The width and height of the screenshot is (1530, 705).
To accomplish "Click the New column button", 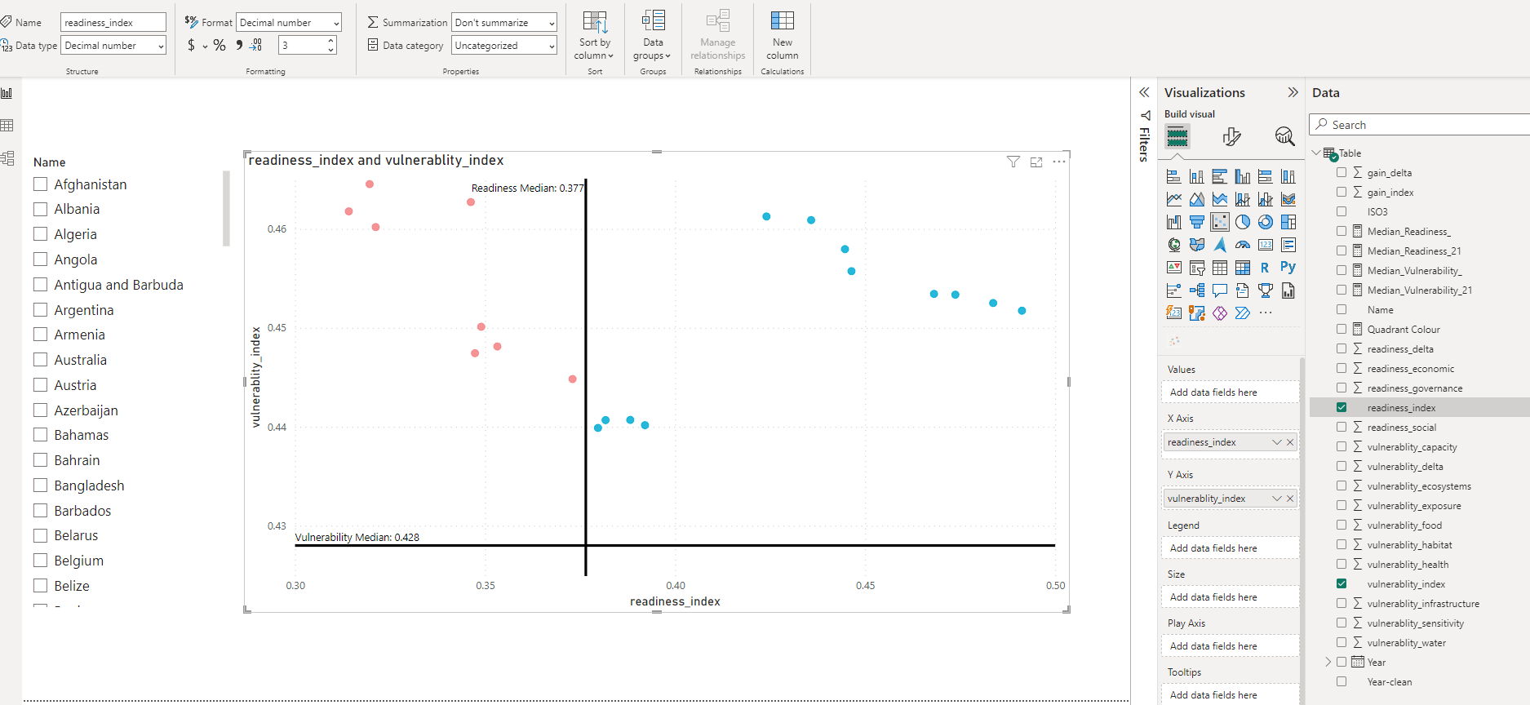I will pyautogui.click(x=783, y=36).
